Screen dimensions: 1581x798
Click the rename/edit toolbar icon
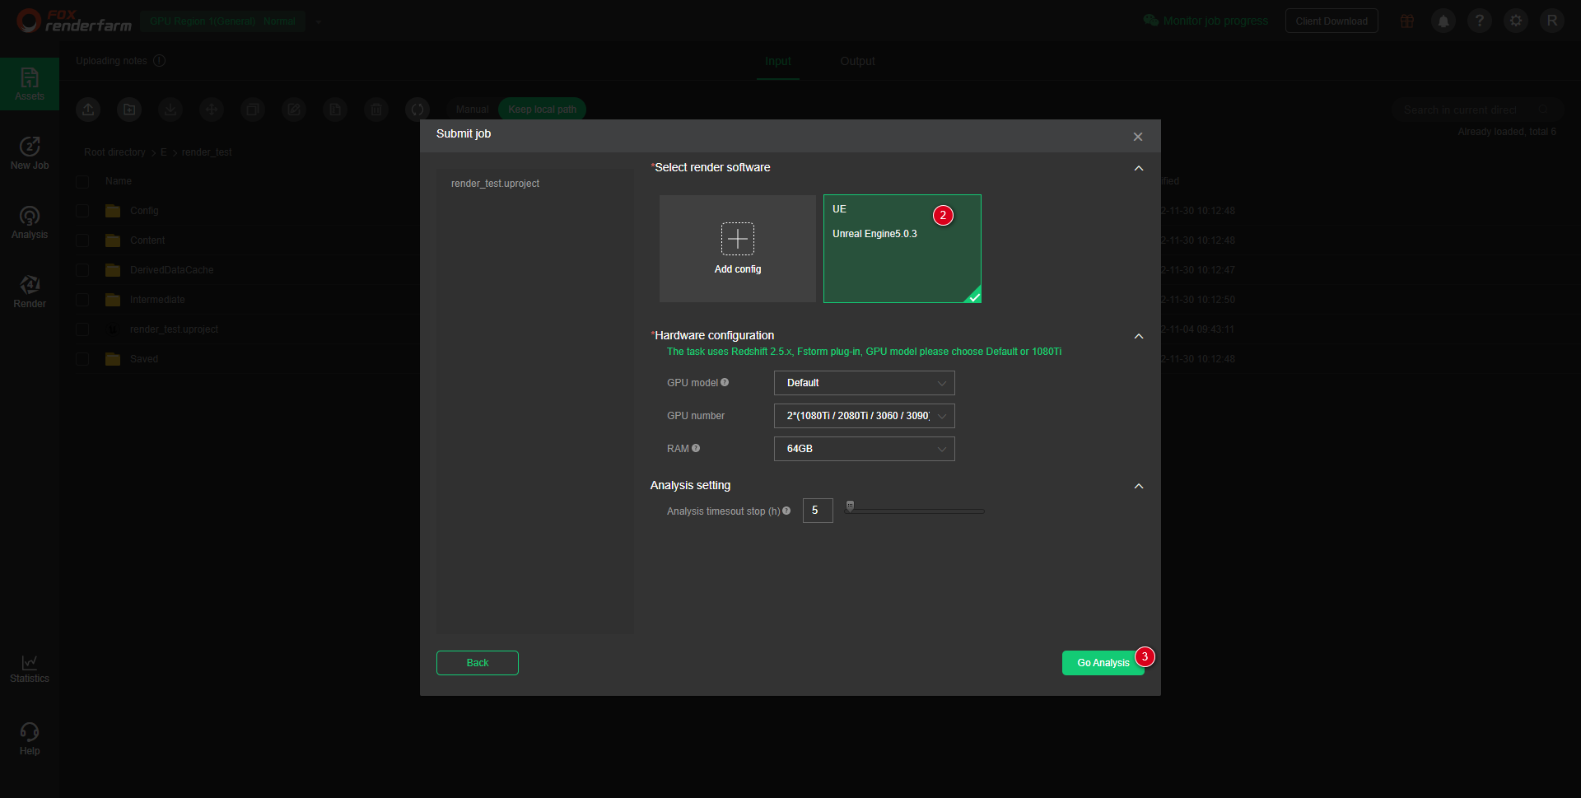(294, 109)
